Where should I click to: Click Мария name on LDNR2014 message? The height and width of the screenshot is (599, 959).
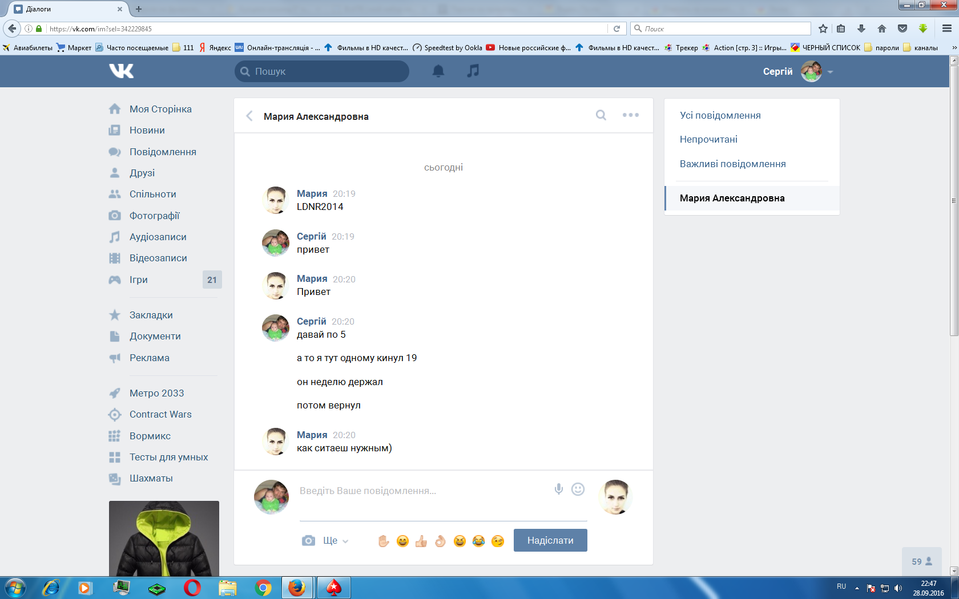[312, 194]
